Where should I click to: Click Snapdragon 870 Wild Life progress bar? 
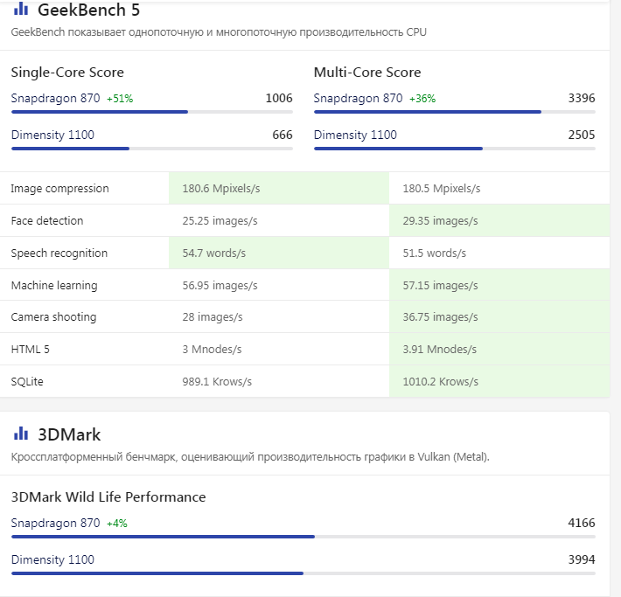click(x=304, y=537)
